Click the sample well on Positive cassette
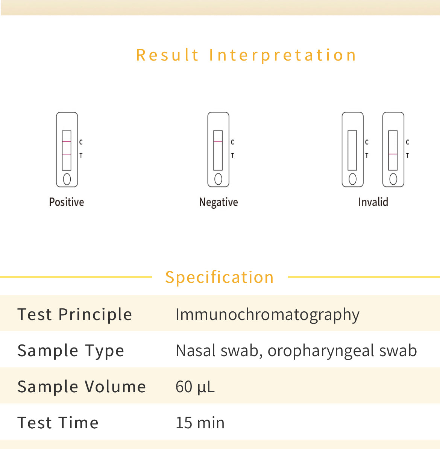 coord(67,179)
